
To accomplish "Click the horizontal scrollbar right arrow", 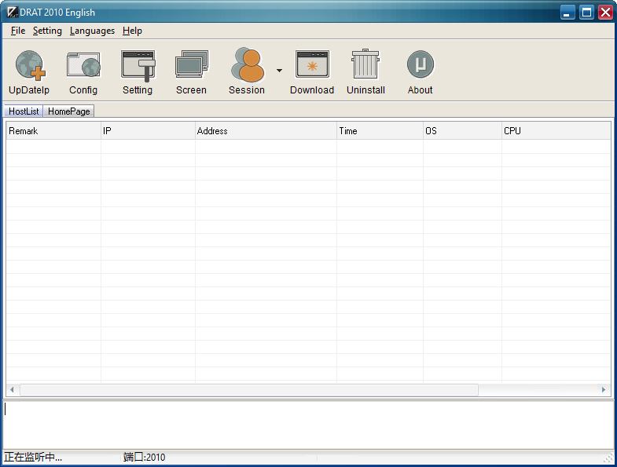I will (604, 390).
